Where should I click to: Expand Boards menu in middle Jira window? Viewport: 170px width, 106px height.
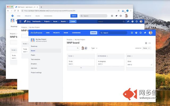click(x=64, y=21)
